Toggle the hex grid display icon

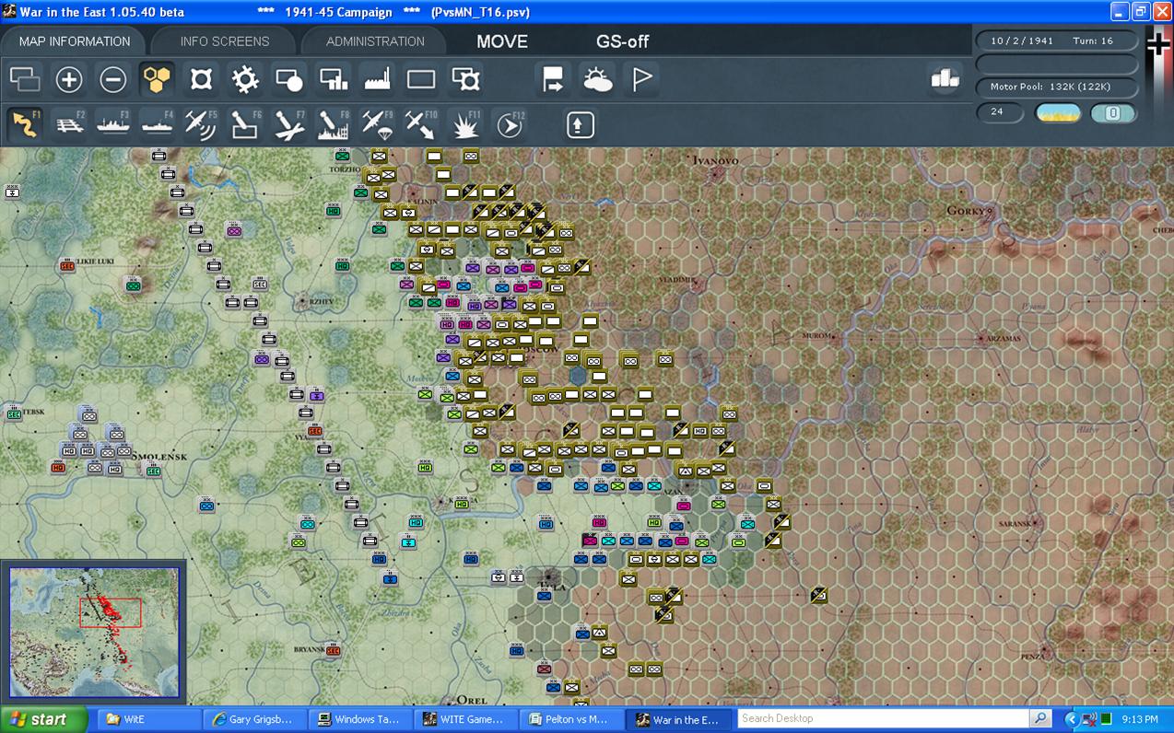(x=158, y=79)
